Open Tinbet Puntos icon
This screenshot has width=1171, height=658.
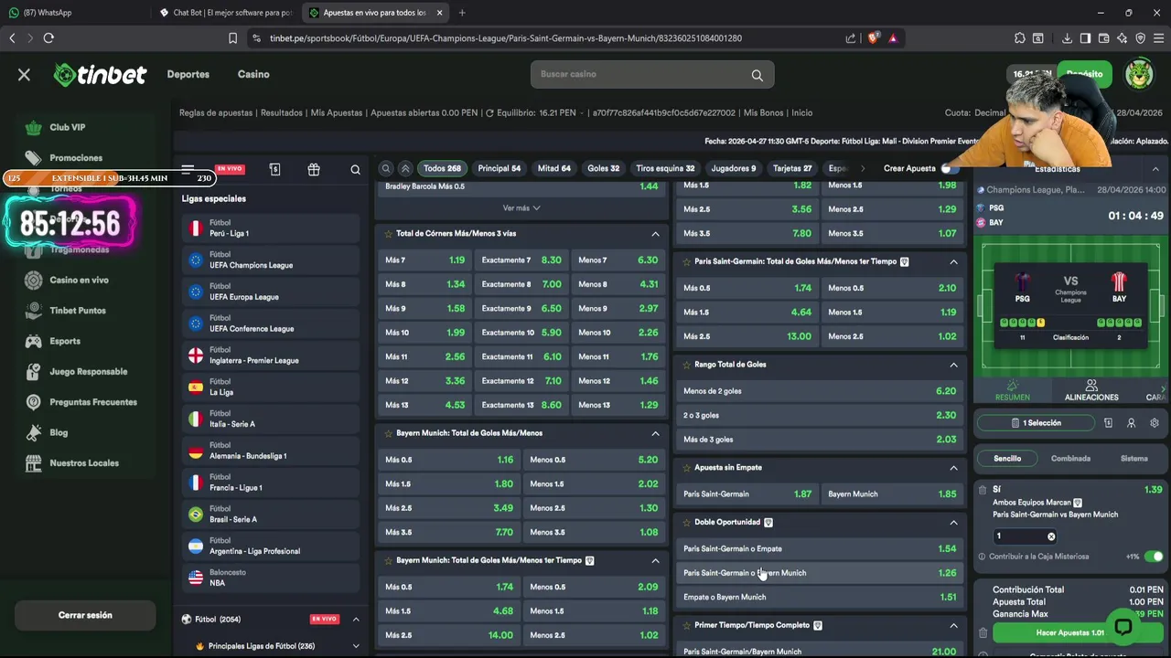point(34,311)
